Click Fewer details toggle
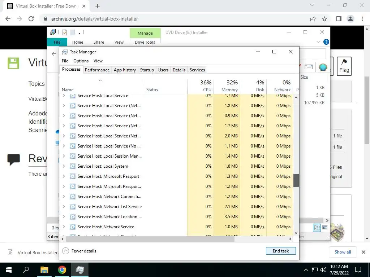Viewport: 370px width, 277px height. pyautogui.click(x=79, y=251)
